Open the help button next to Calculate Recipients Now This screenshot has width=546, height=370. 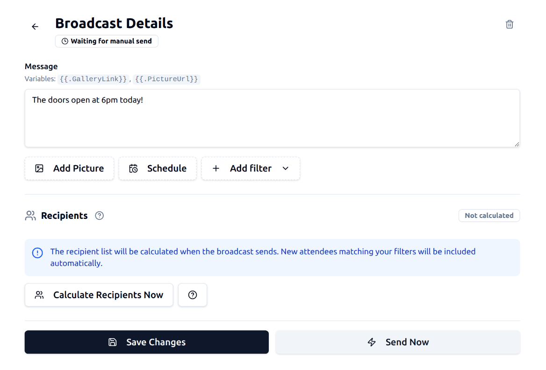[193, 295]
